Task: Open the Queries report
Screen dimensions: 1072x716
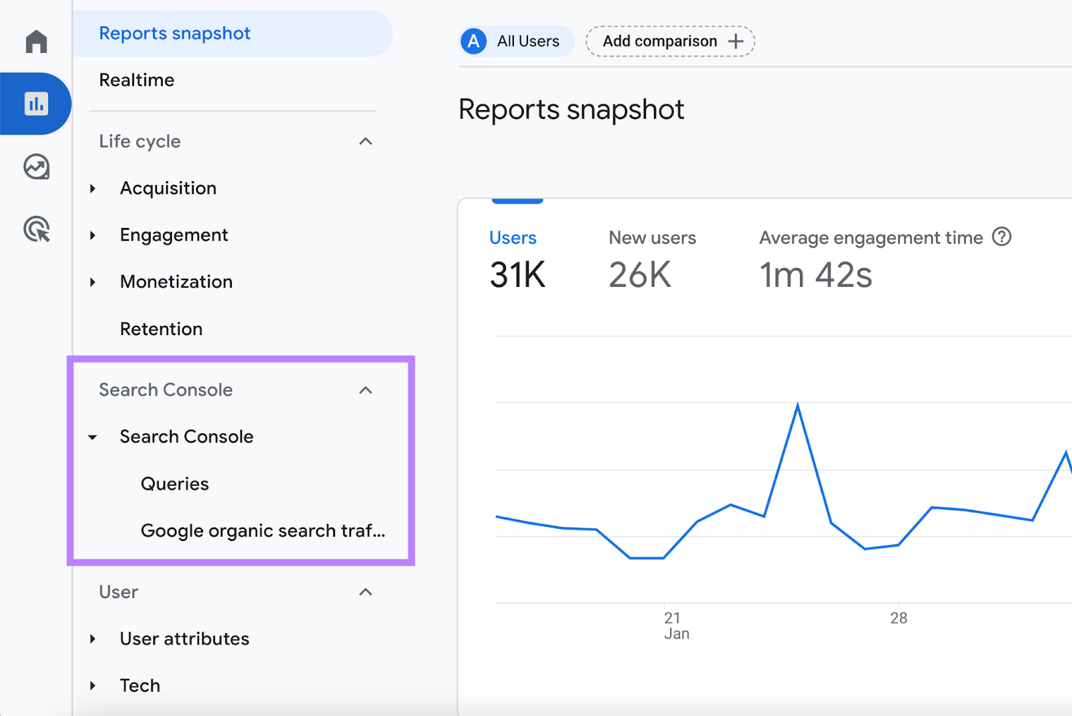Action: tap(174, 483)
